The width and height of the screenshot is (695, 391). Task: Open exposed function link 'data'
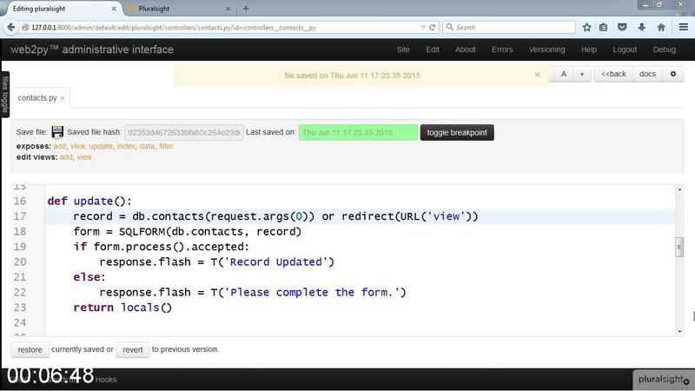tap(147, 146)
